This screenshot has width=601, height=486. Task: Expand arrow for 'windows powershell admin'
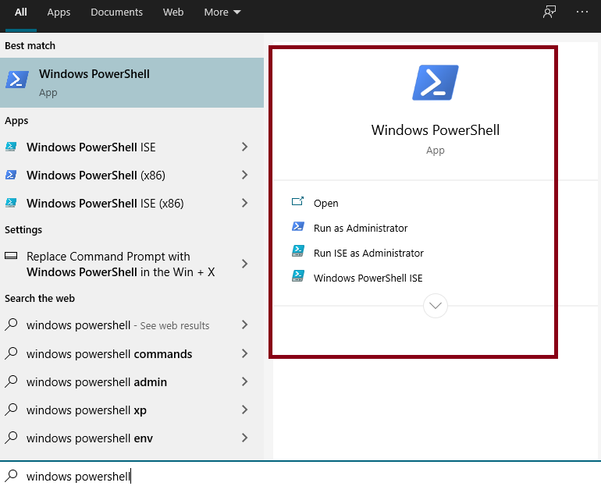click(x=244, y=381)
